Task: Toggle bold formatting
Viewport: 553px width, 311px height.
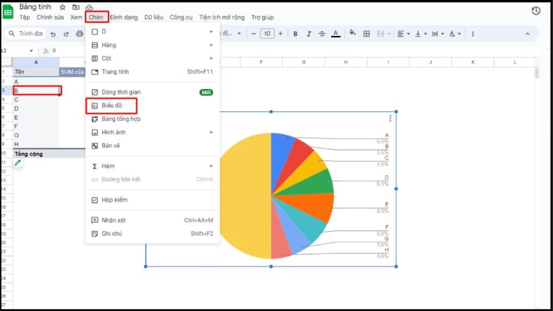Action: (295, 34)
